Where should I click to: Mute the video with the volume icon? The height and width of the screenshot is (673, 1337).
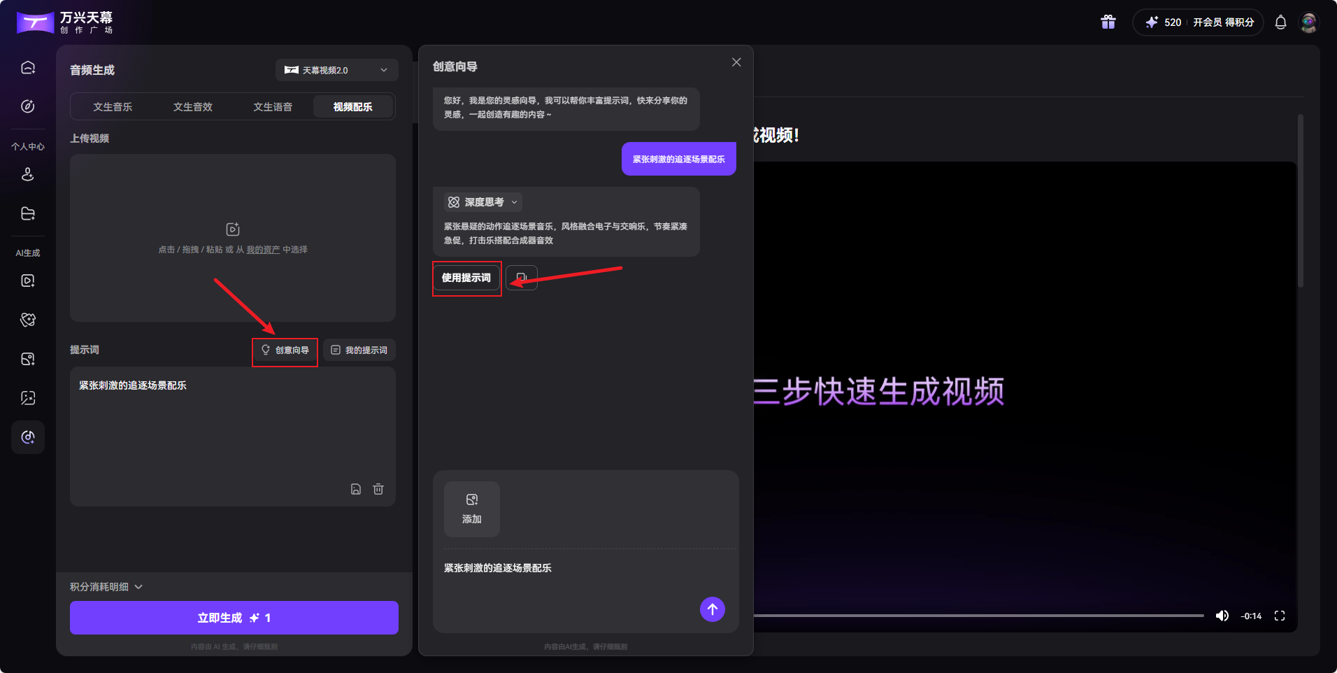(x=1223, y=616)
